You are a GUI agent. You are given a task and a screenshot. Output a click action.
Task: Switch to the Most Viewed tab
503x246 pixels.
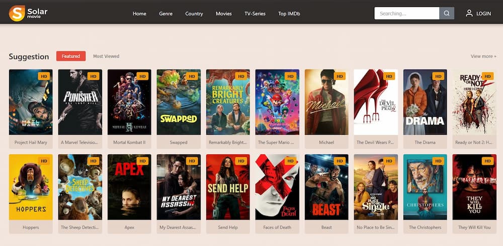point(106,56)
